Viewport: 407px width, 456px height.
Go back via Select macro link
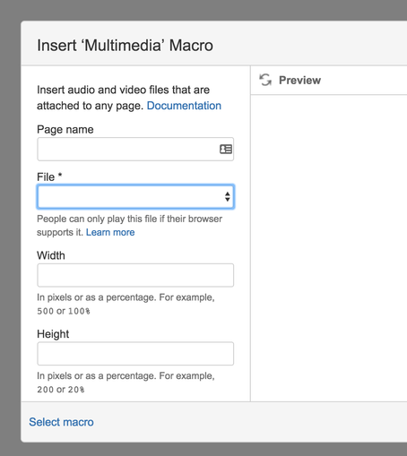click(61, 422)
